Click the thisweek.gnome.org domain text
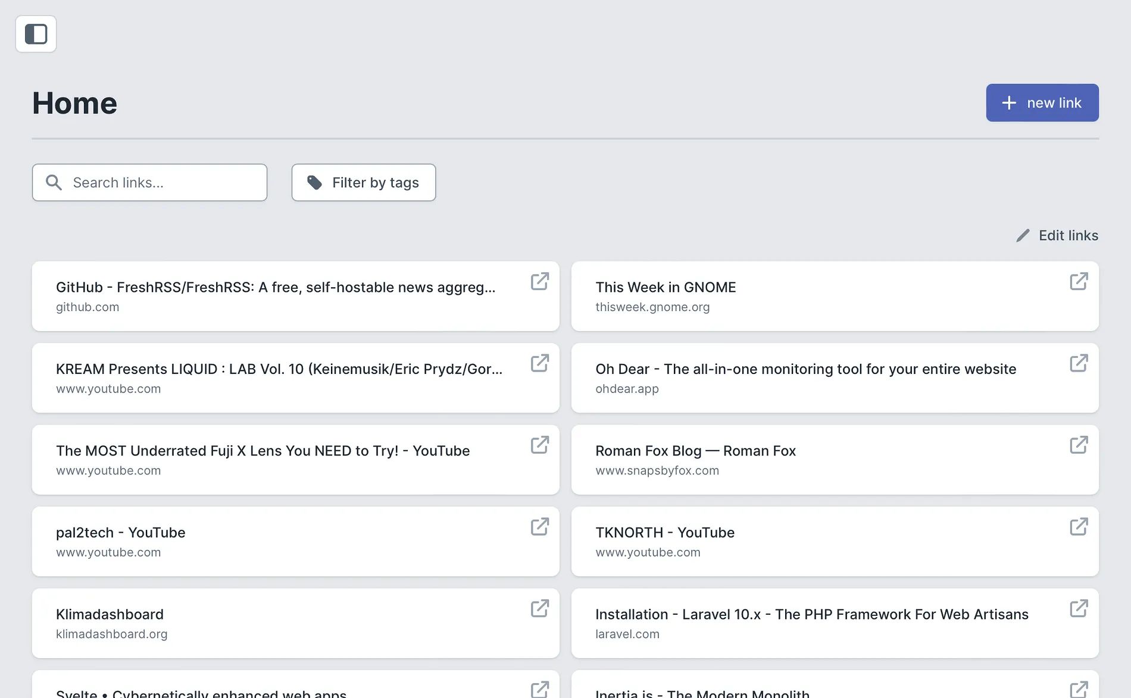The width and height of the screenshot is (1131, 698). click(x=652, y=307)
